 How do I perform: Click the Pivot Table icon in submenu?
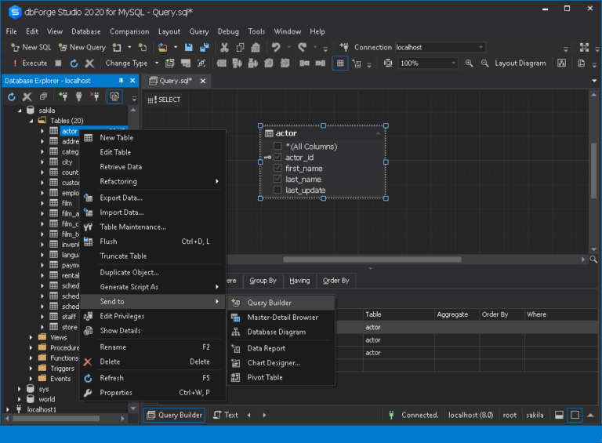click(x=235, y=377)
